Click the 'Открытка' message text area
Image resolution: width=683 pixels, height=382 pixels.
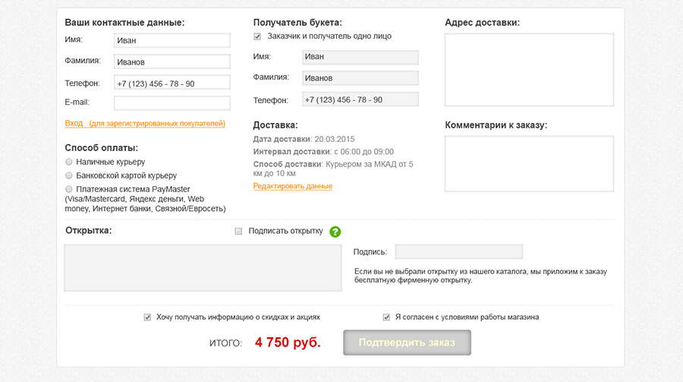point(203,267)
